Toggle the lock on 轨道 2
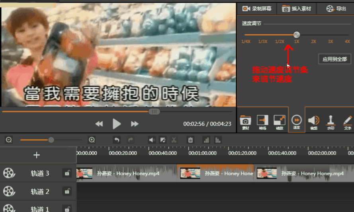This screenshot has width=354, height=212. (67, 191)
